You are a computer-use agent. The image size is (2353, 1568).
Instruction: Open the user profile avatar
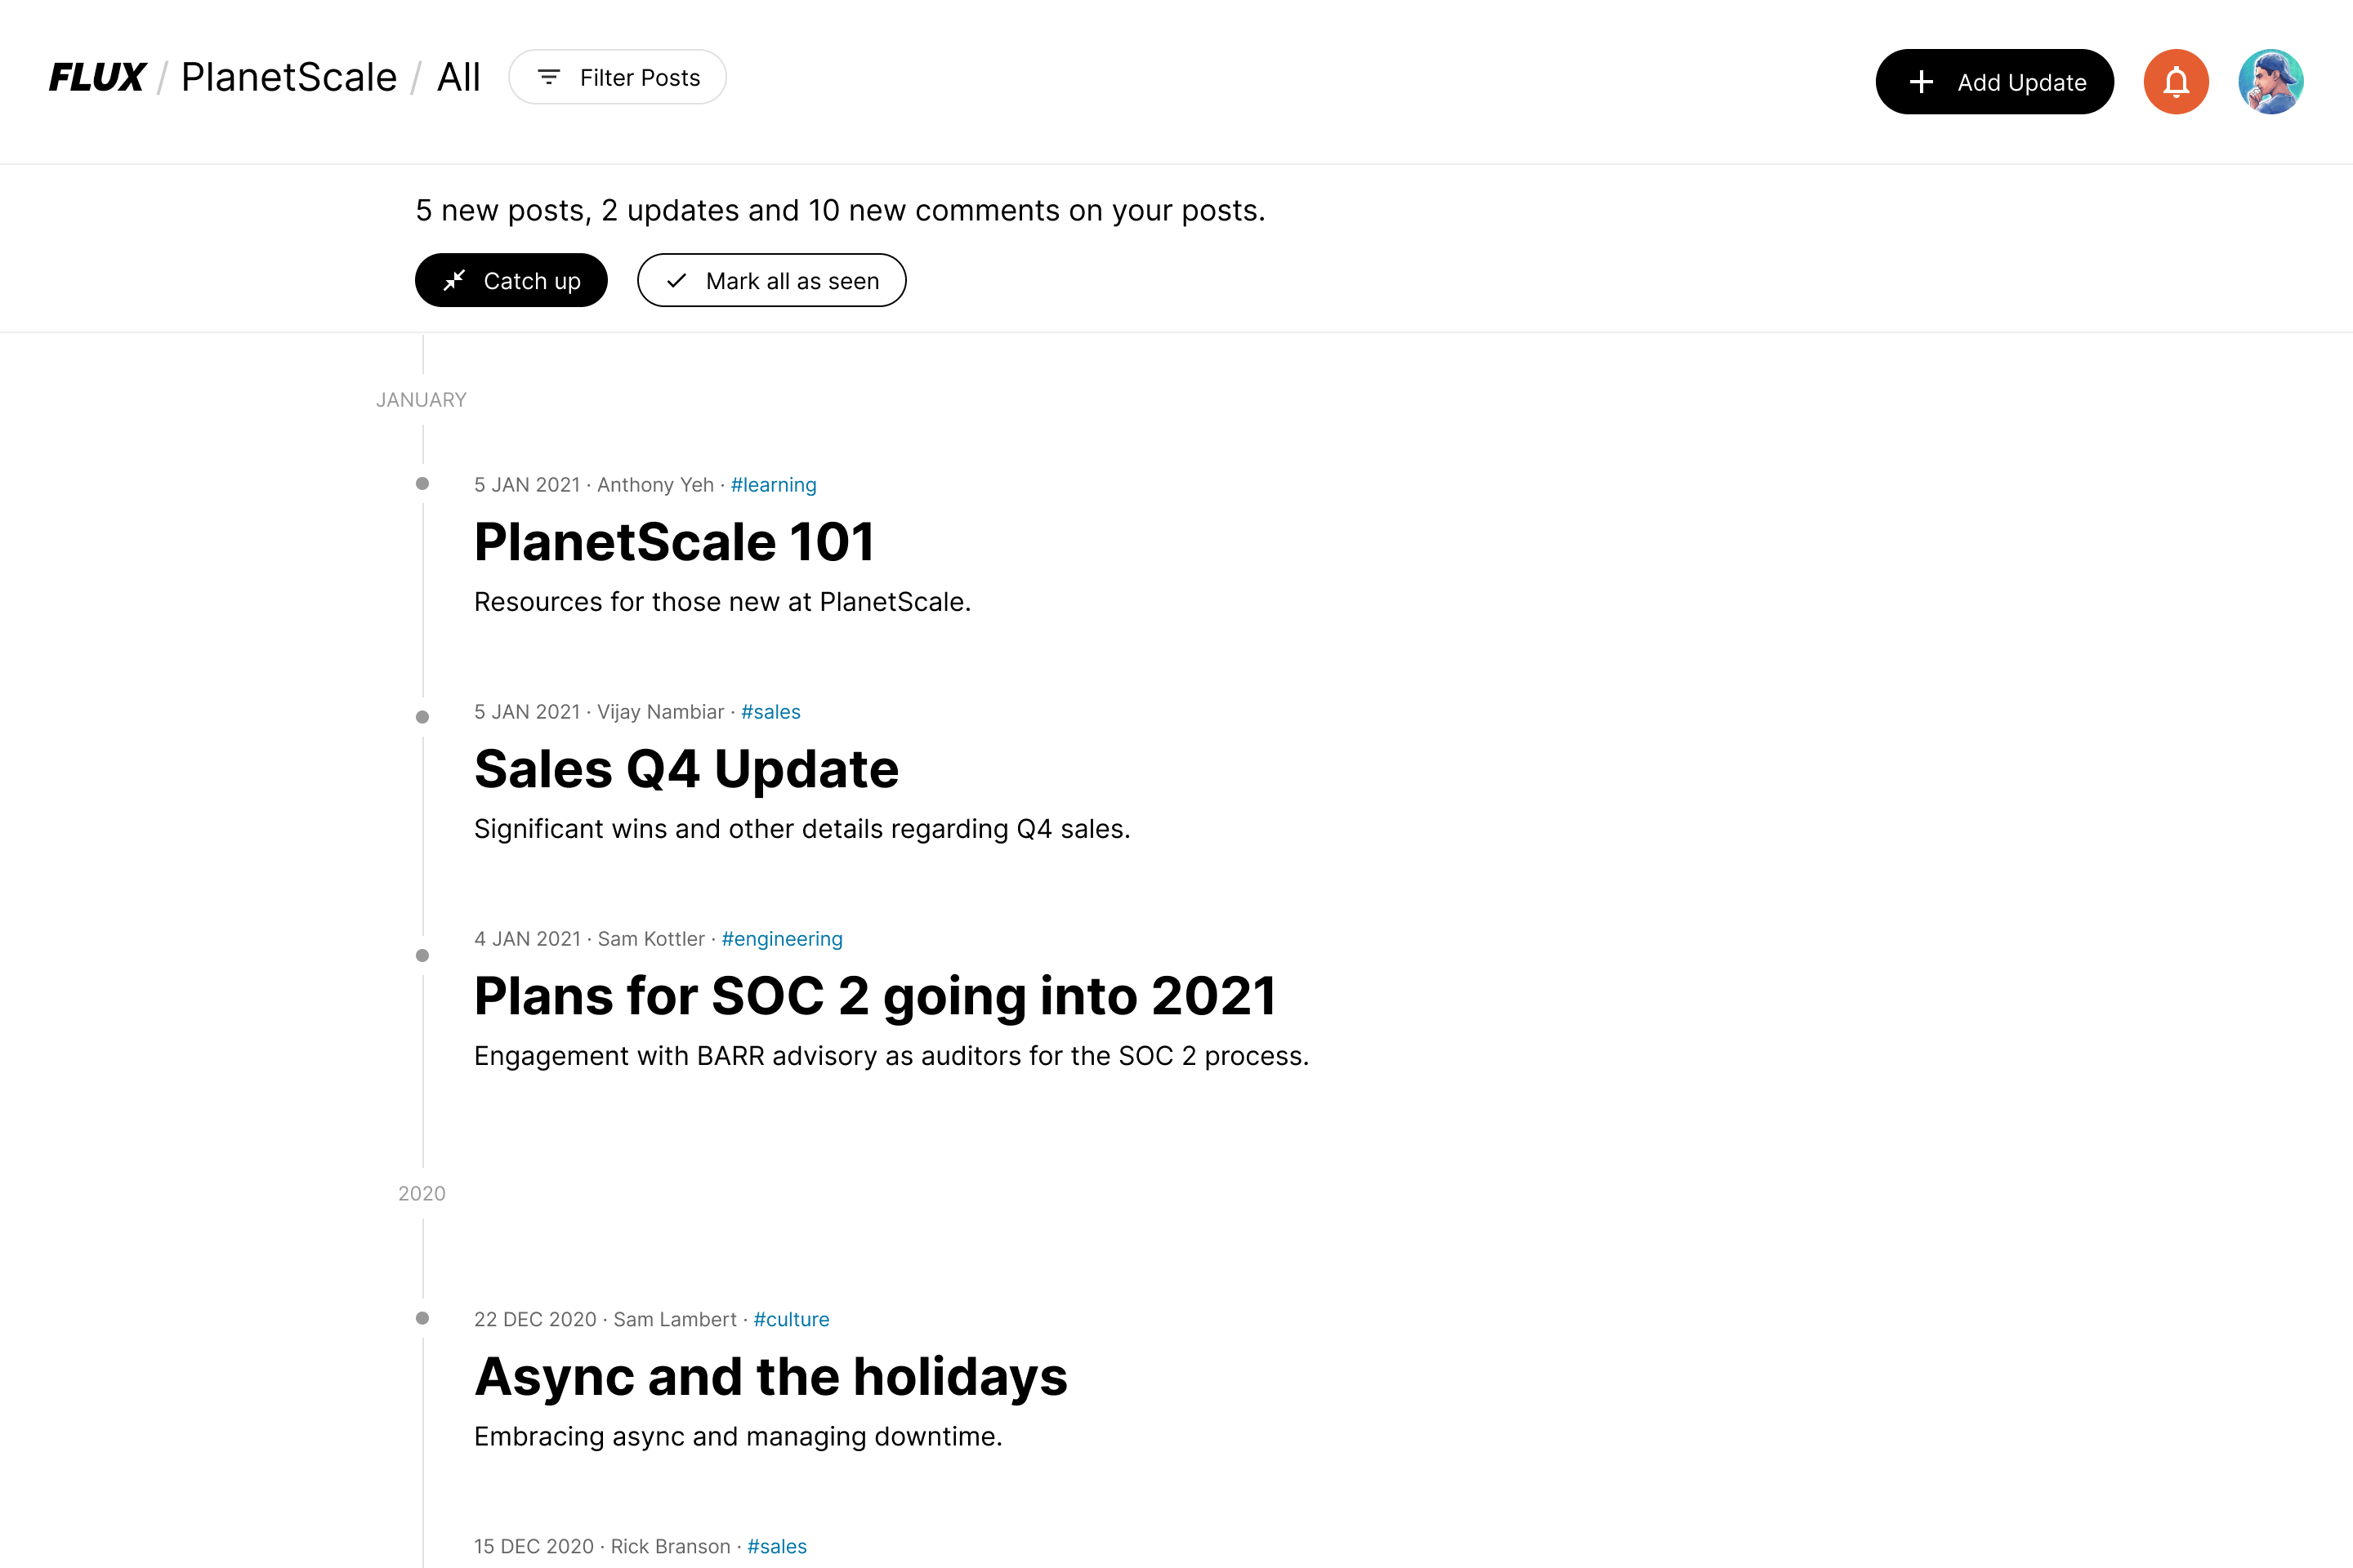(2270, 82)
